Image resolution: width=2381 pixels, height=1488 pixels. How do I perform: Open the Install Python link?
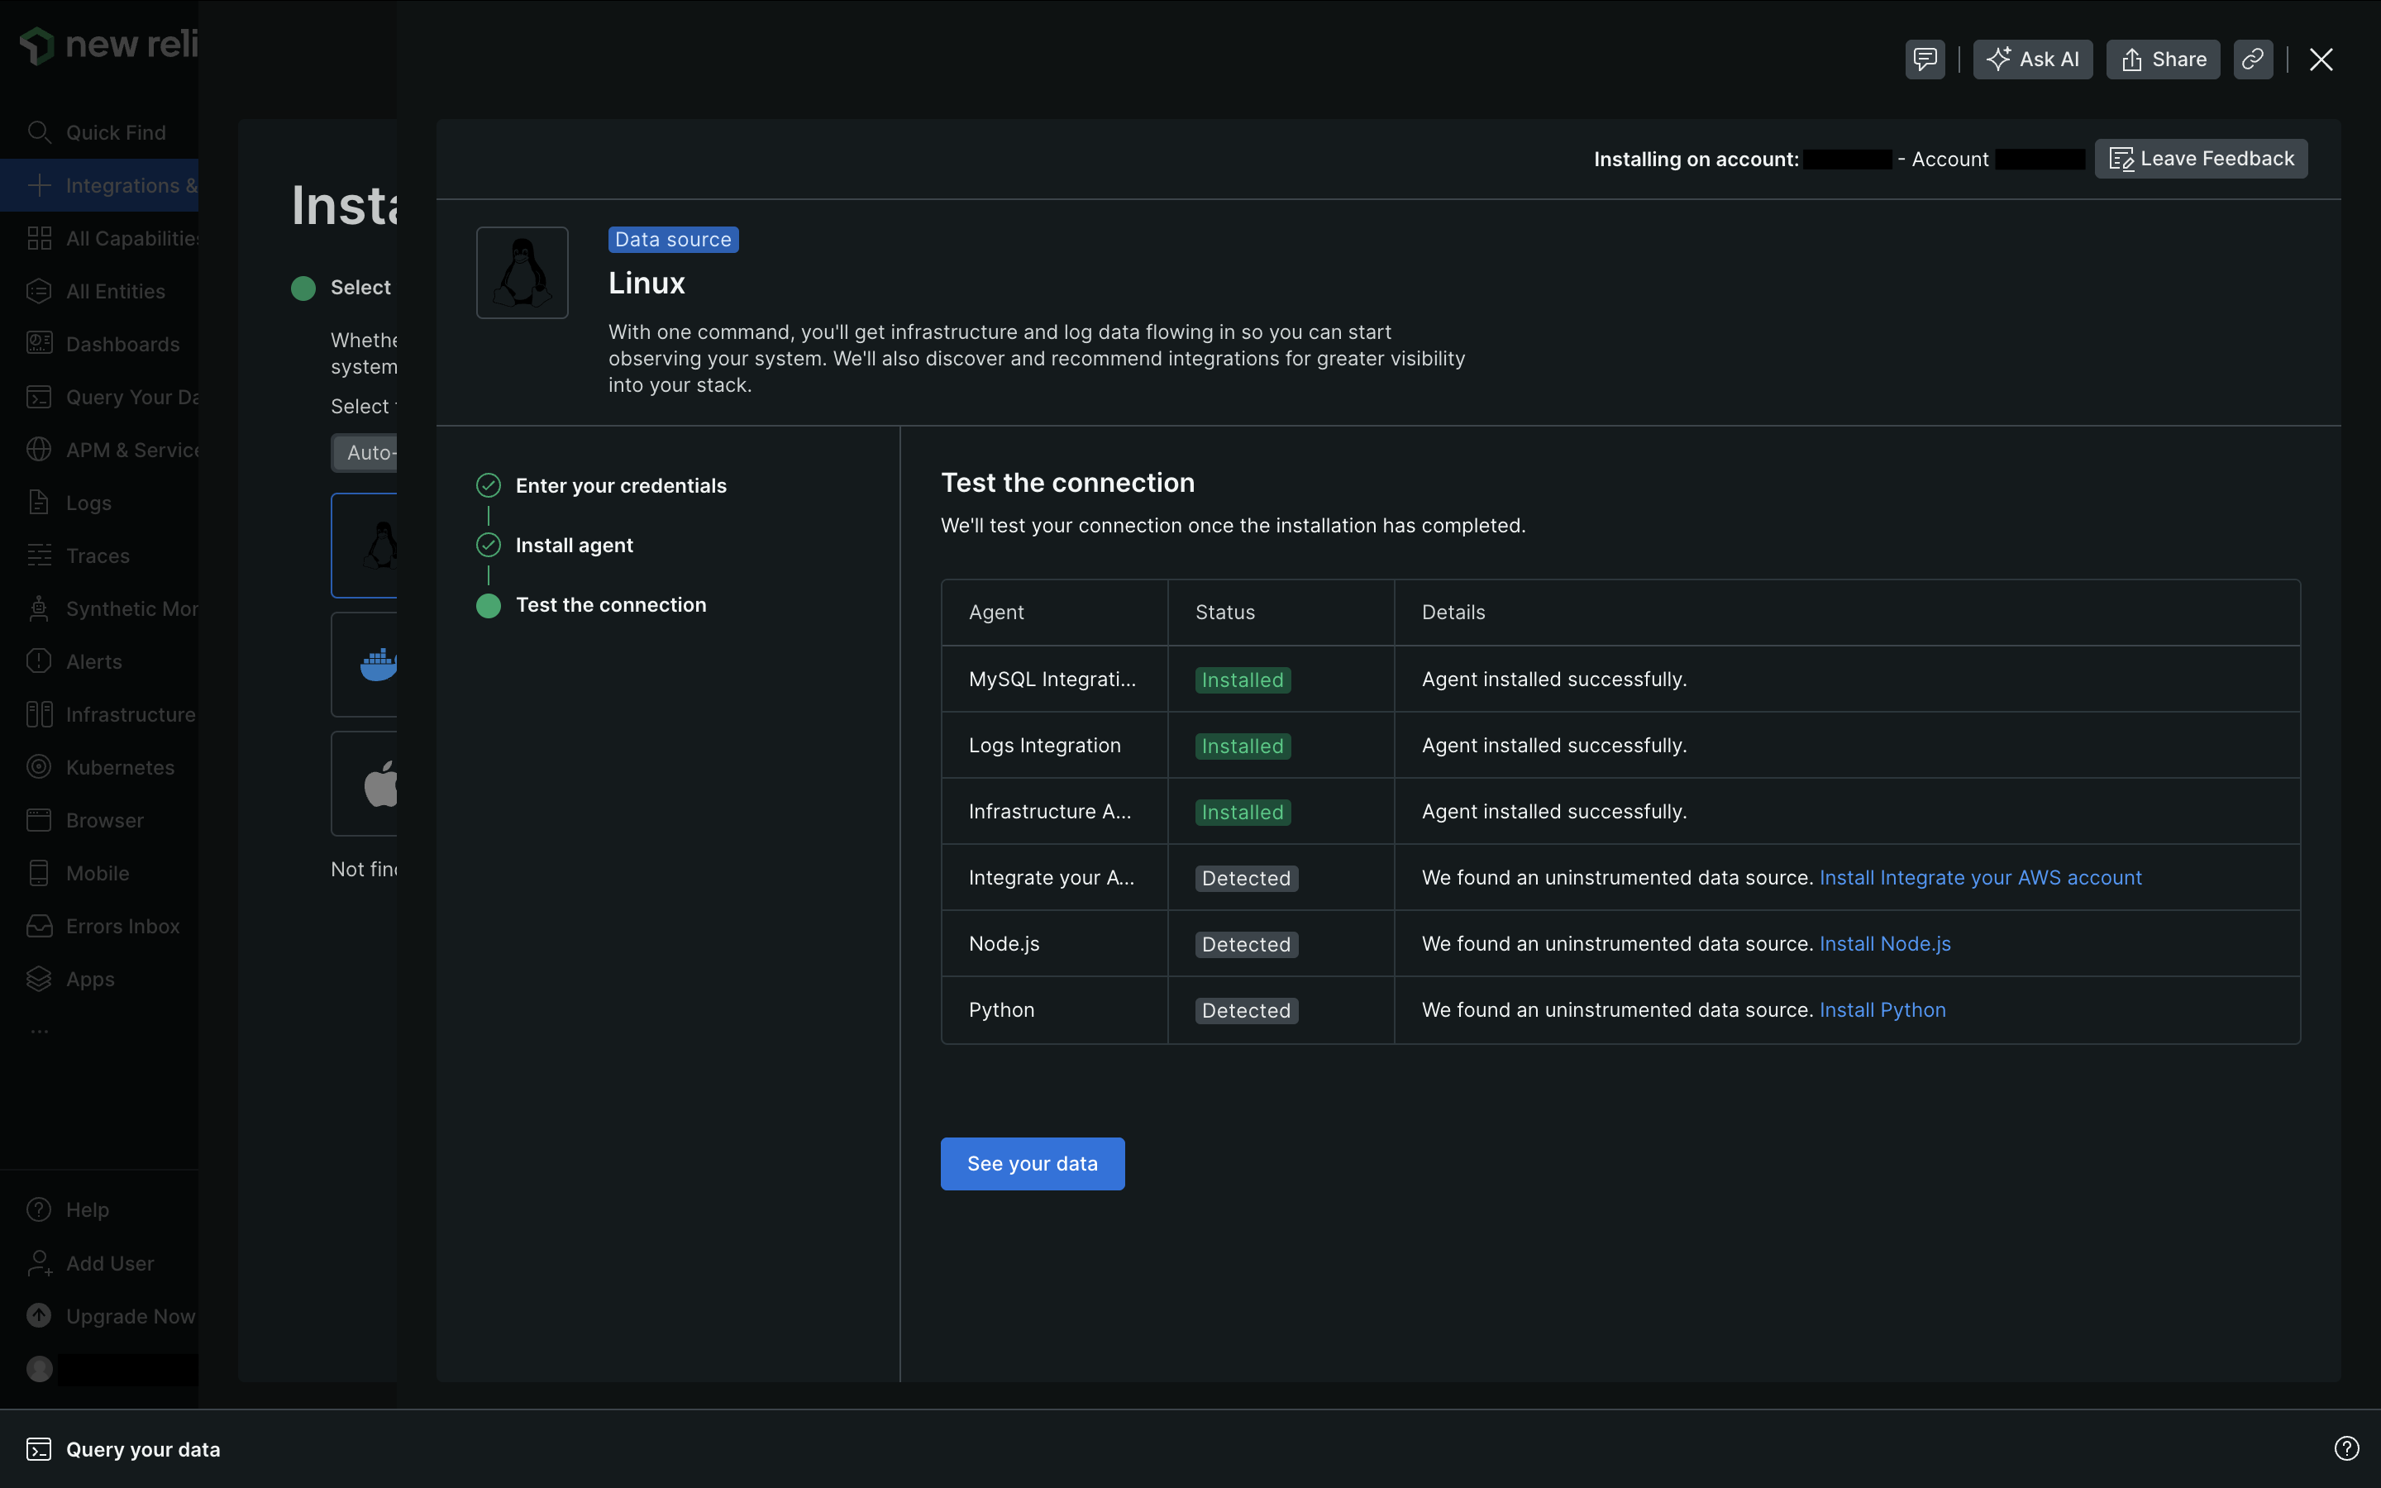1882,1009
